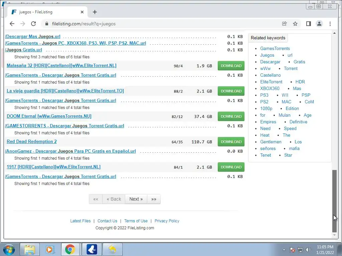
Task: Open the Windows Start button
Action: click(x=9, y=249)
